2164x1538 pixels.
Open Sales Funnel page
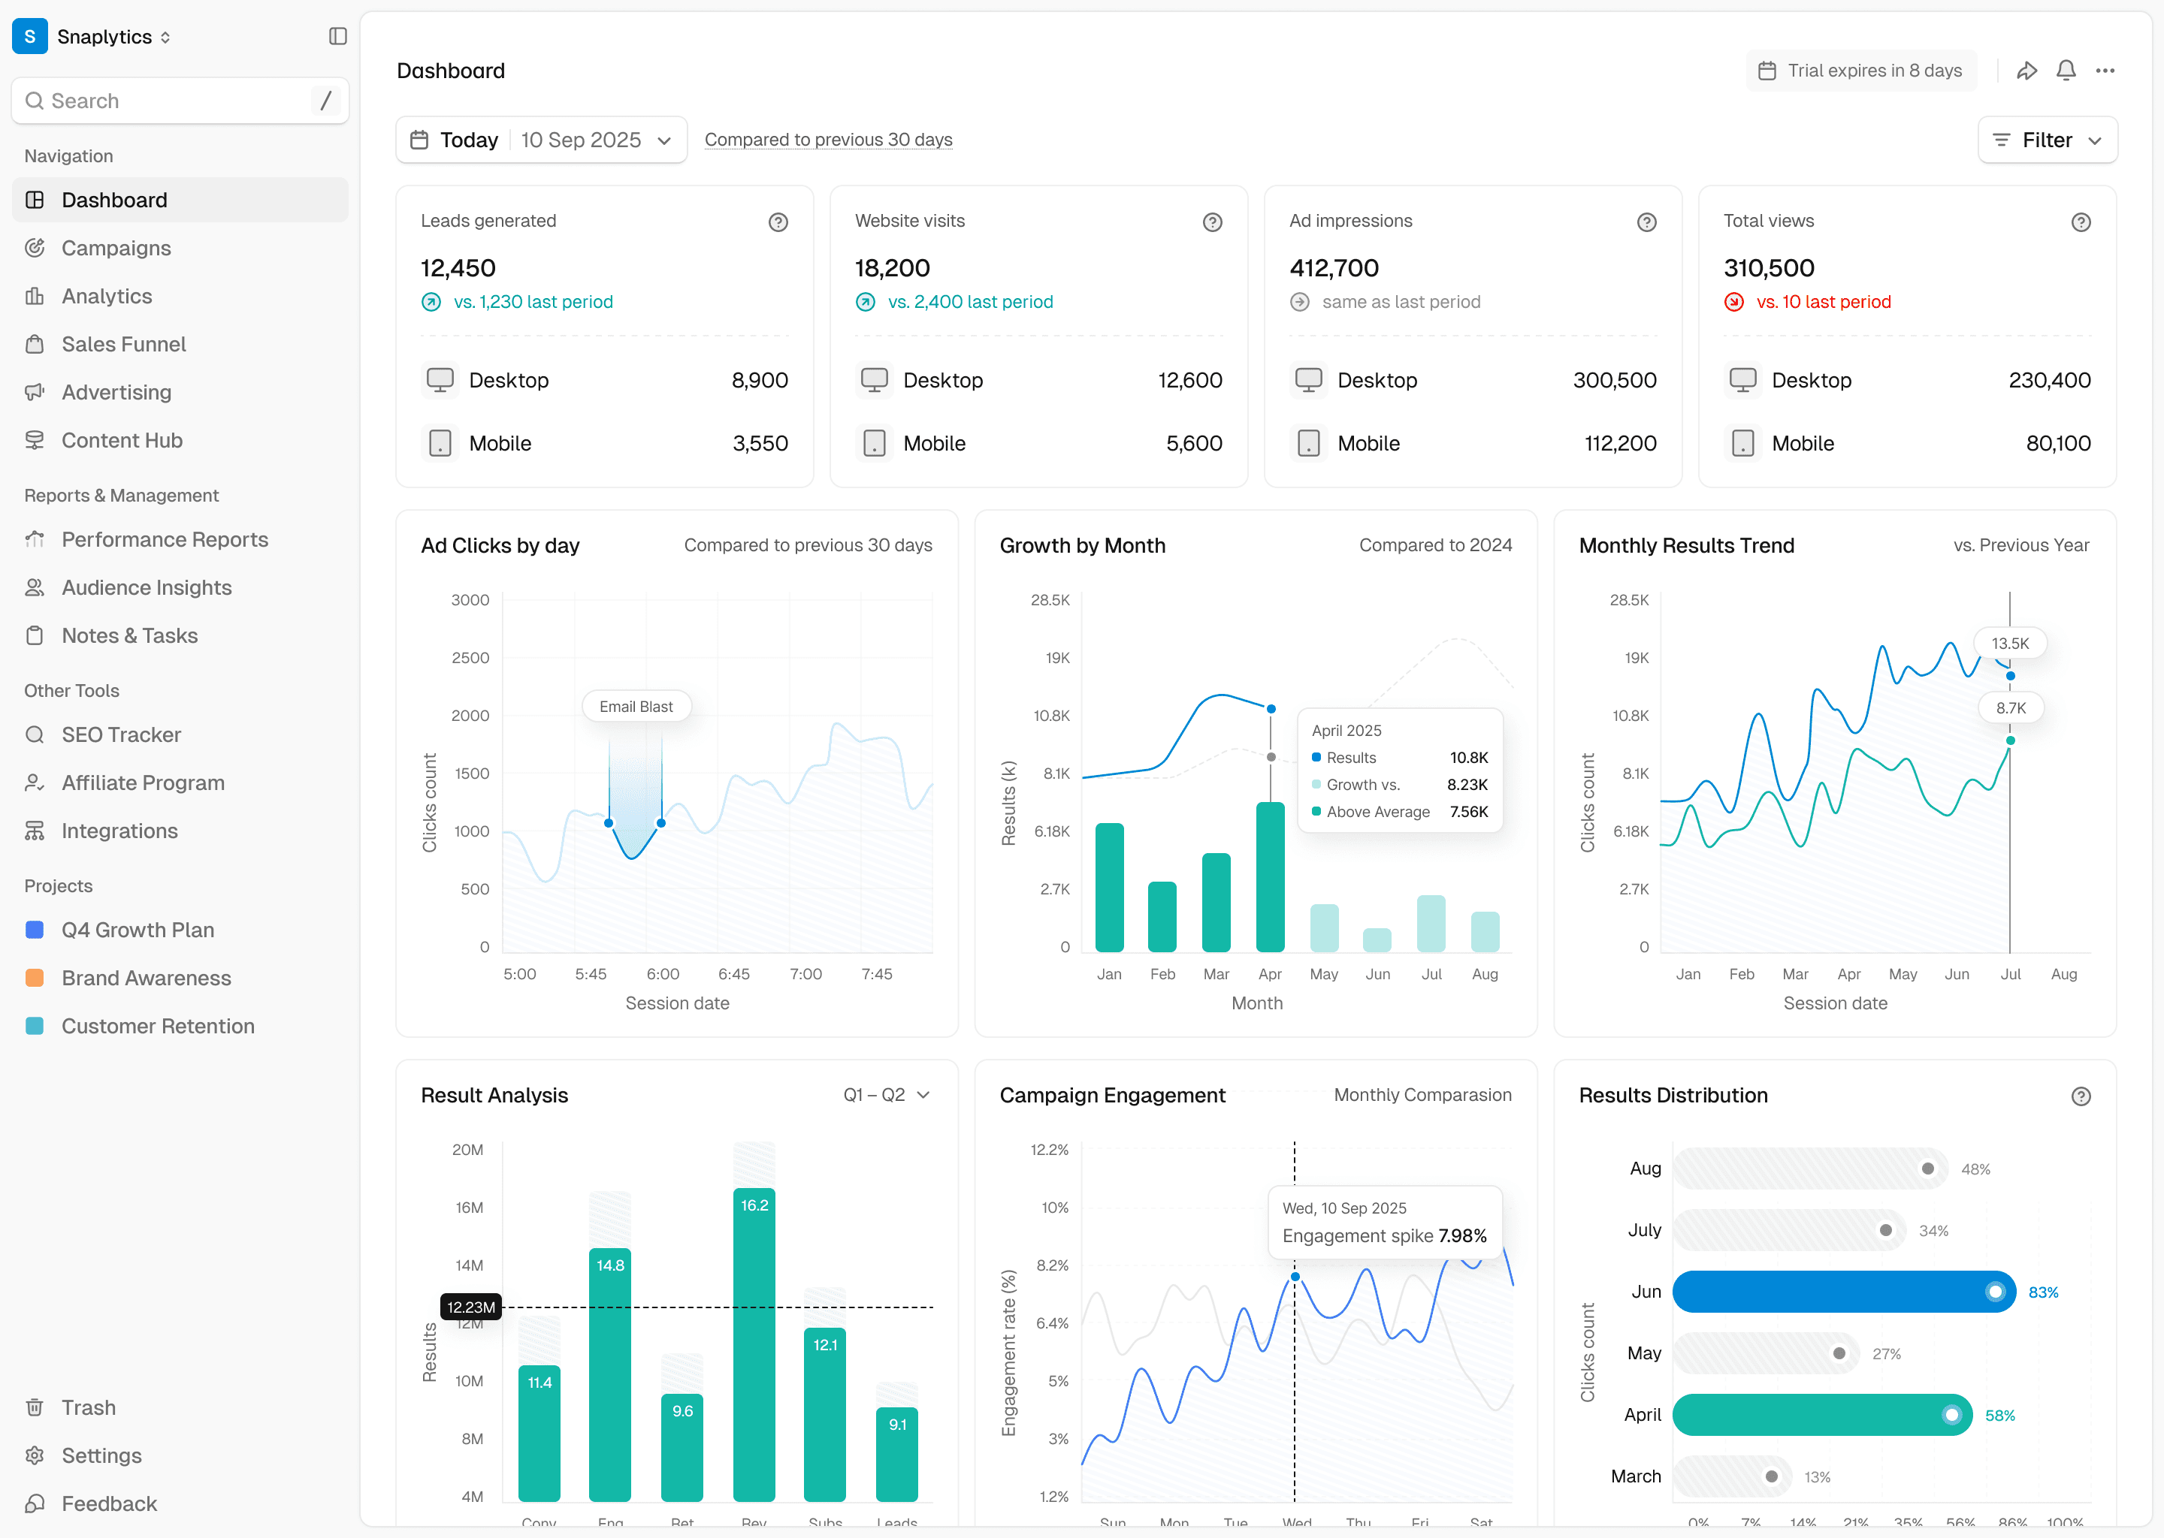click(x=123, y=344)
